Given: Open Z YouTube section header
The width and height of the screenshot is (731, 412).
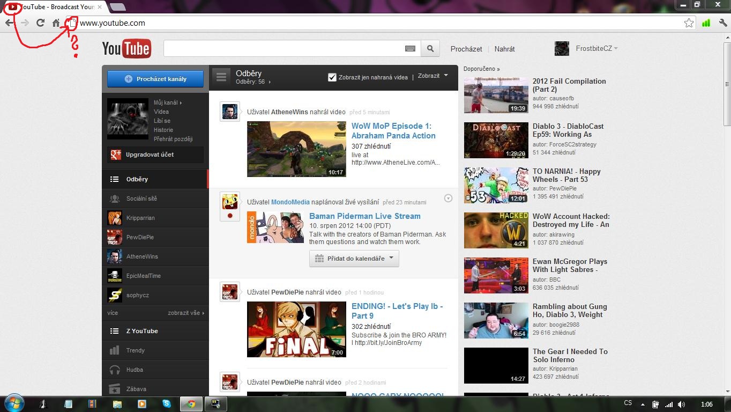Looking at the screenshot, I should point(155,331).
